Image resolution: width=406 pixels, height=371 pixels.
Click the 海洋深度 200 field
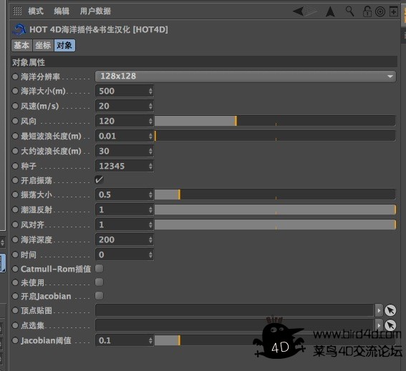pyautogui.click(x=122, y=239)
